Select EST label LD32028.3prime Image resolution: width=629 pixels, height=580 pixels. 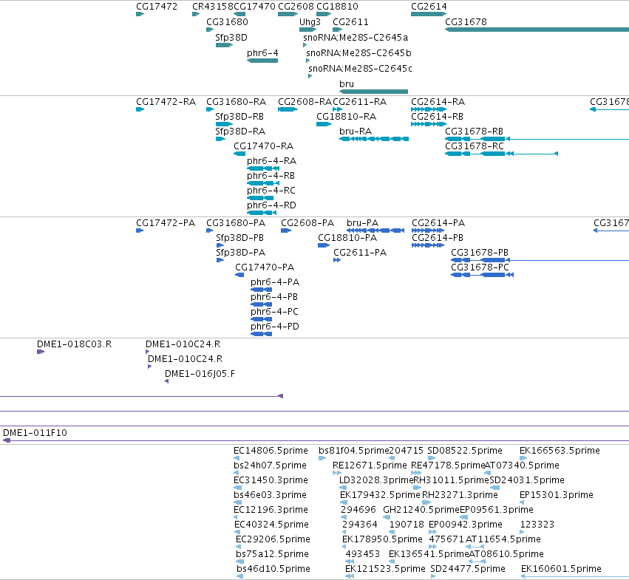click(x=376, y=480)
